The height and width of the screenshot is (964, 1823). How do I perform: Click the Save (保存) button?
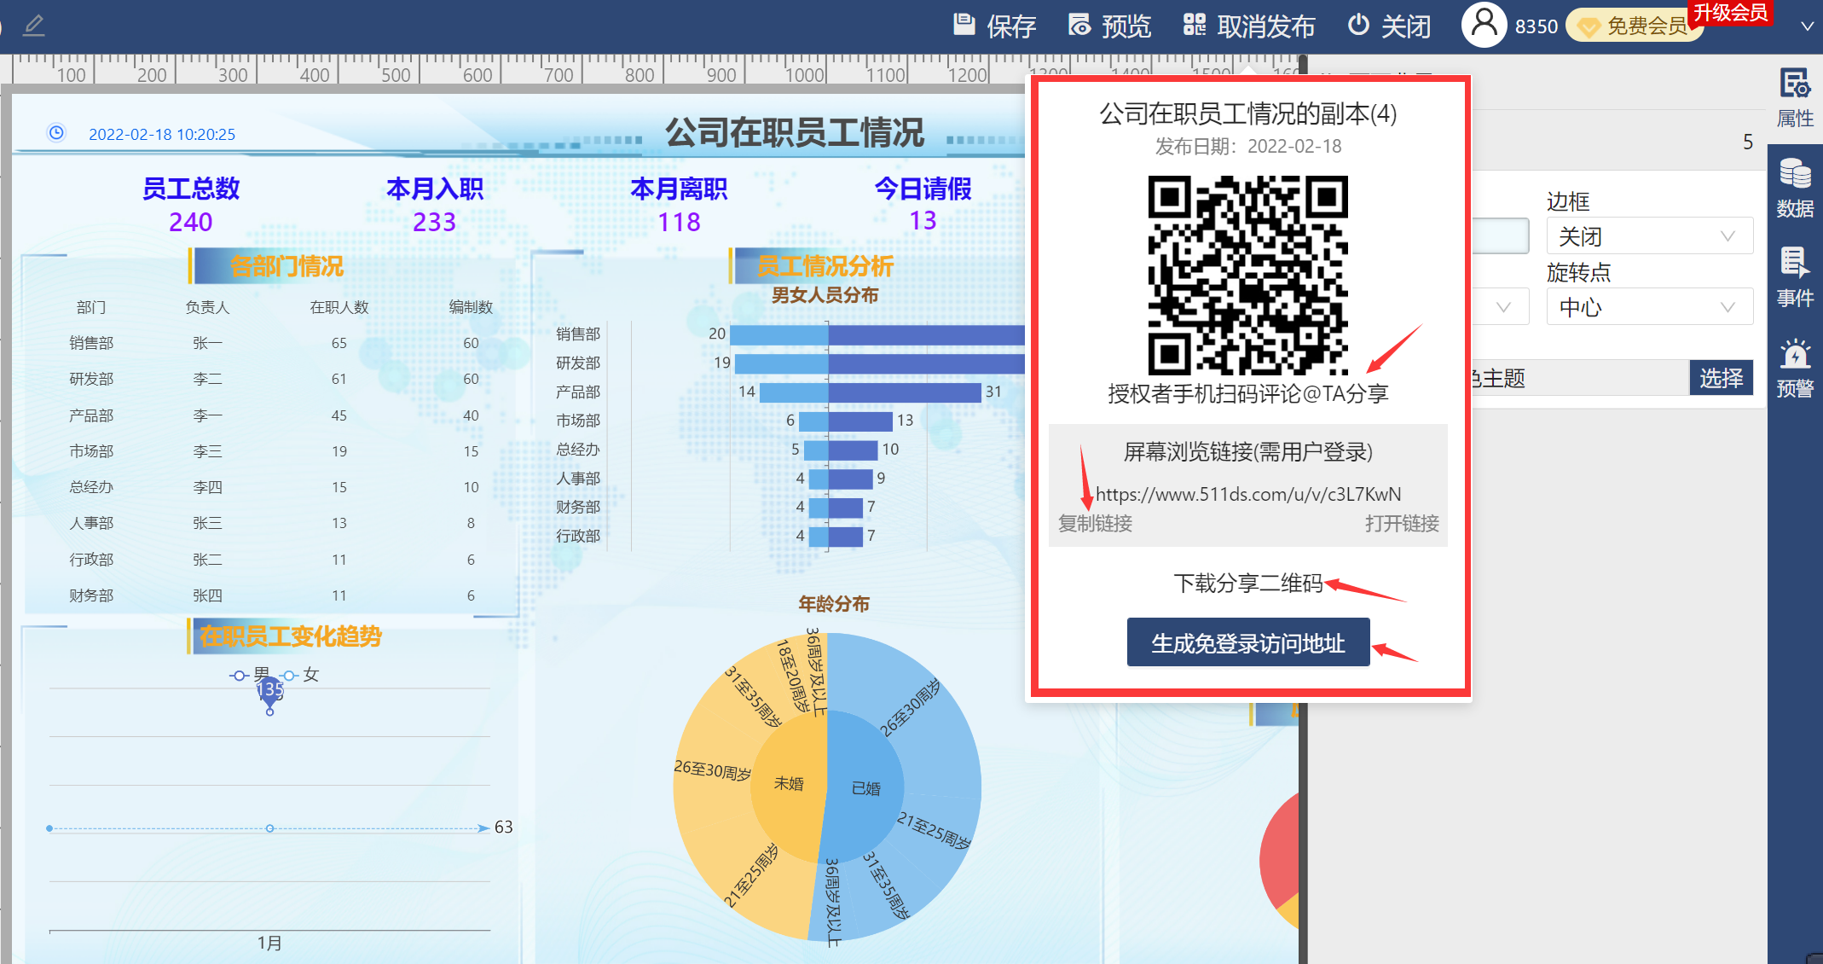pyautogui.click(x=994, y=26)
